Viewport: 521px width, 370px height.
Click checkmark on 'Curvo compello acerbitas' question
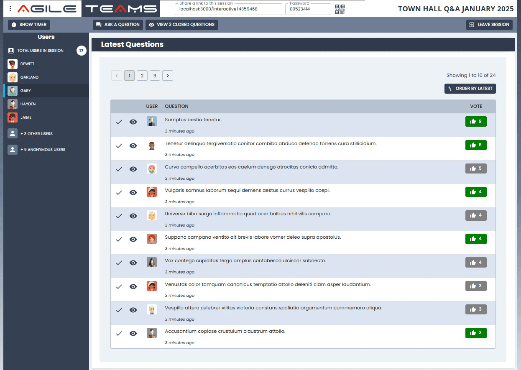point(119,169)
